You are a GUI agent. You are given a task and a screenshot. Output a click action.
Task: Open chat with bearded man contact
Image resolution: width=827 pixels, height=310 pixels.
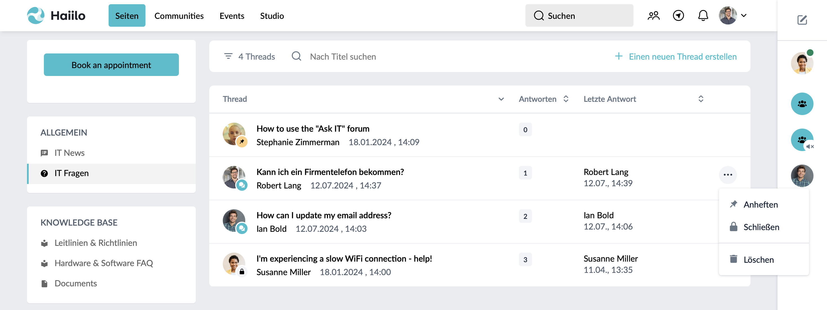click(802, 176)
